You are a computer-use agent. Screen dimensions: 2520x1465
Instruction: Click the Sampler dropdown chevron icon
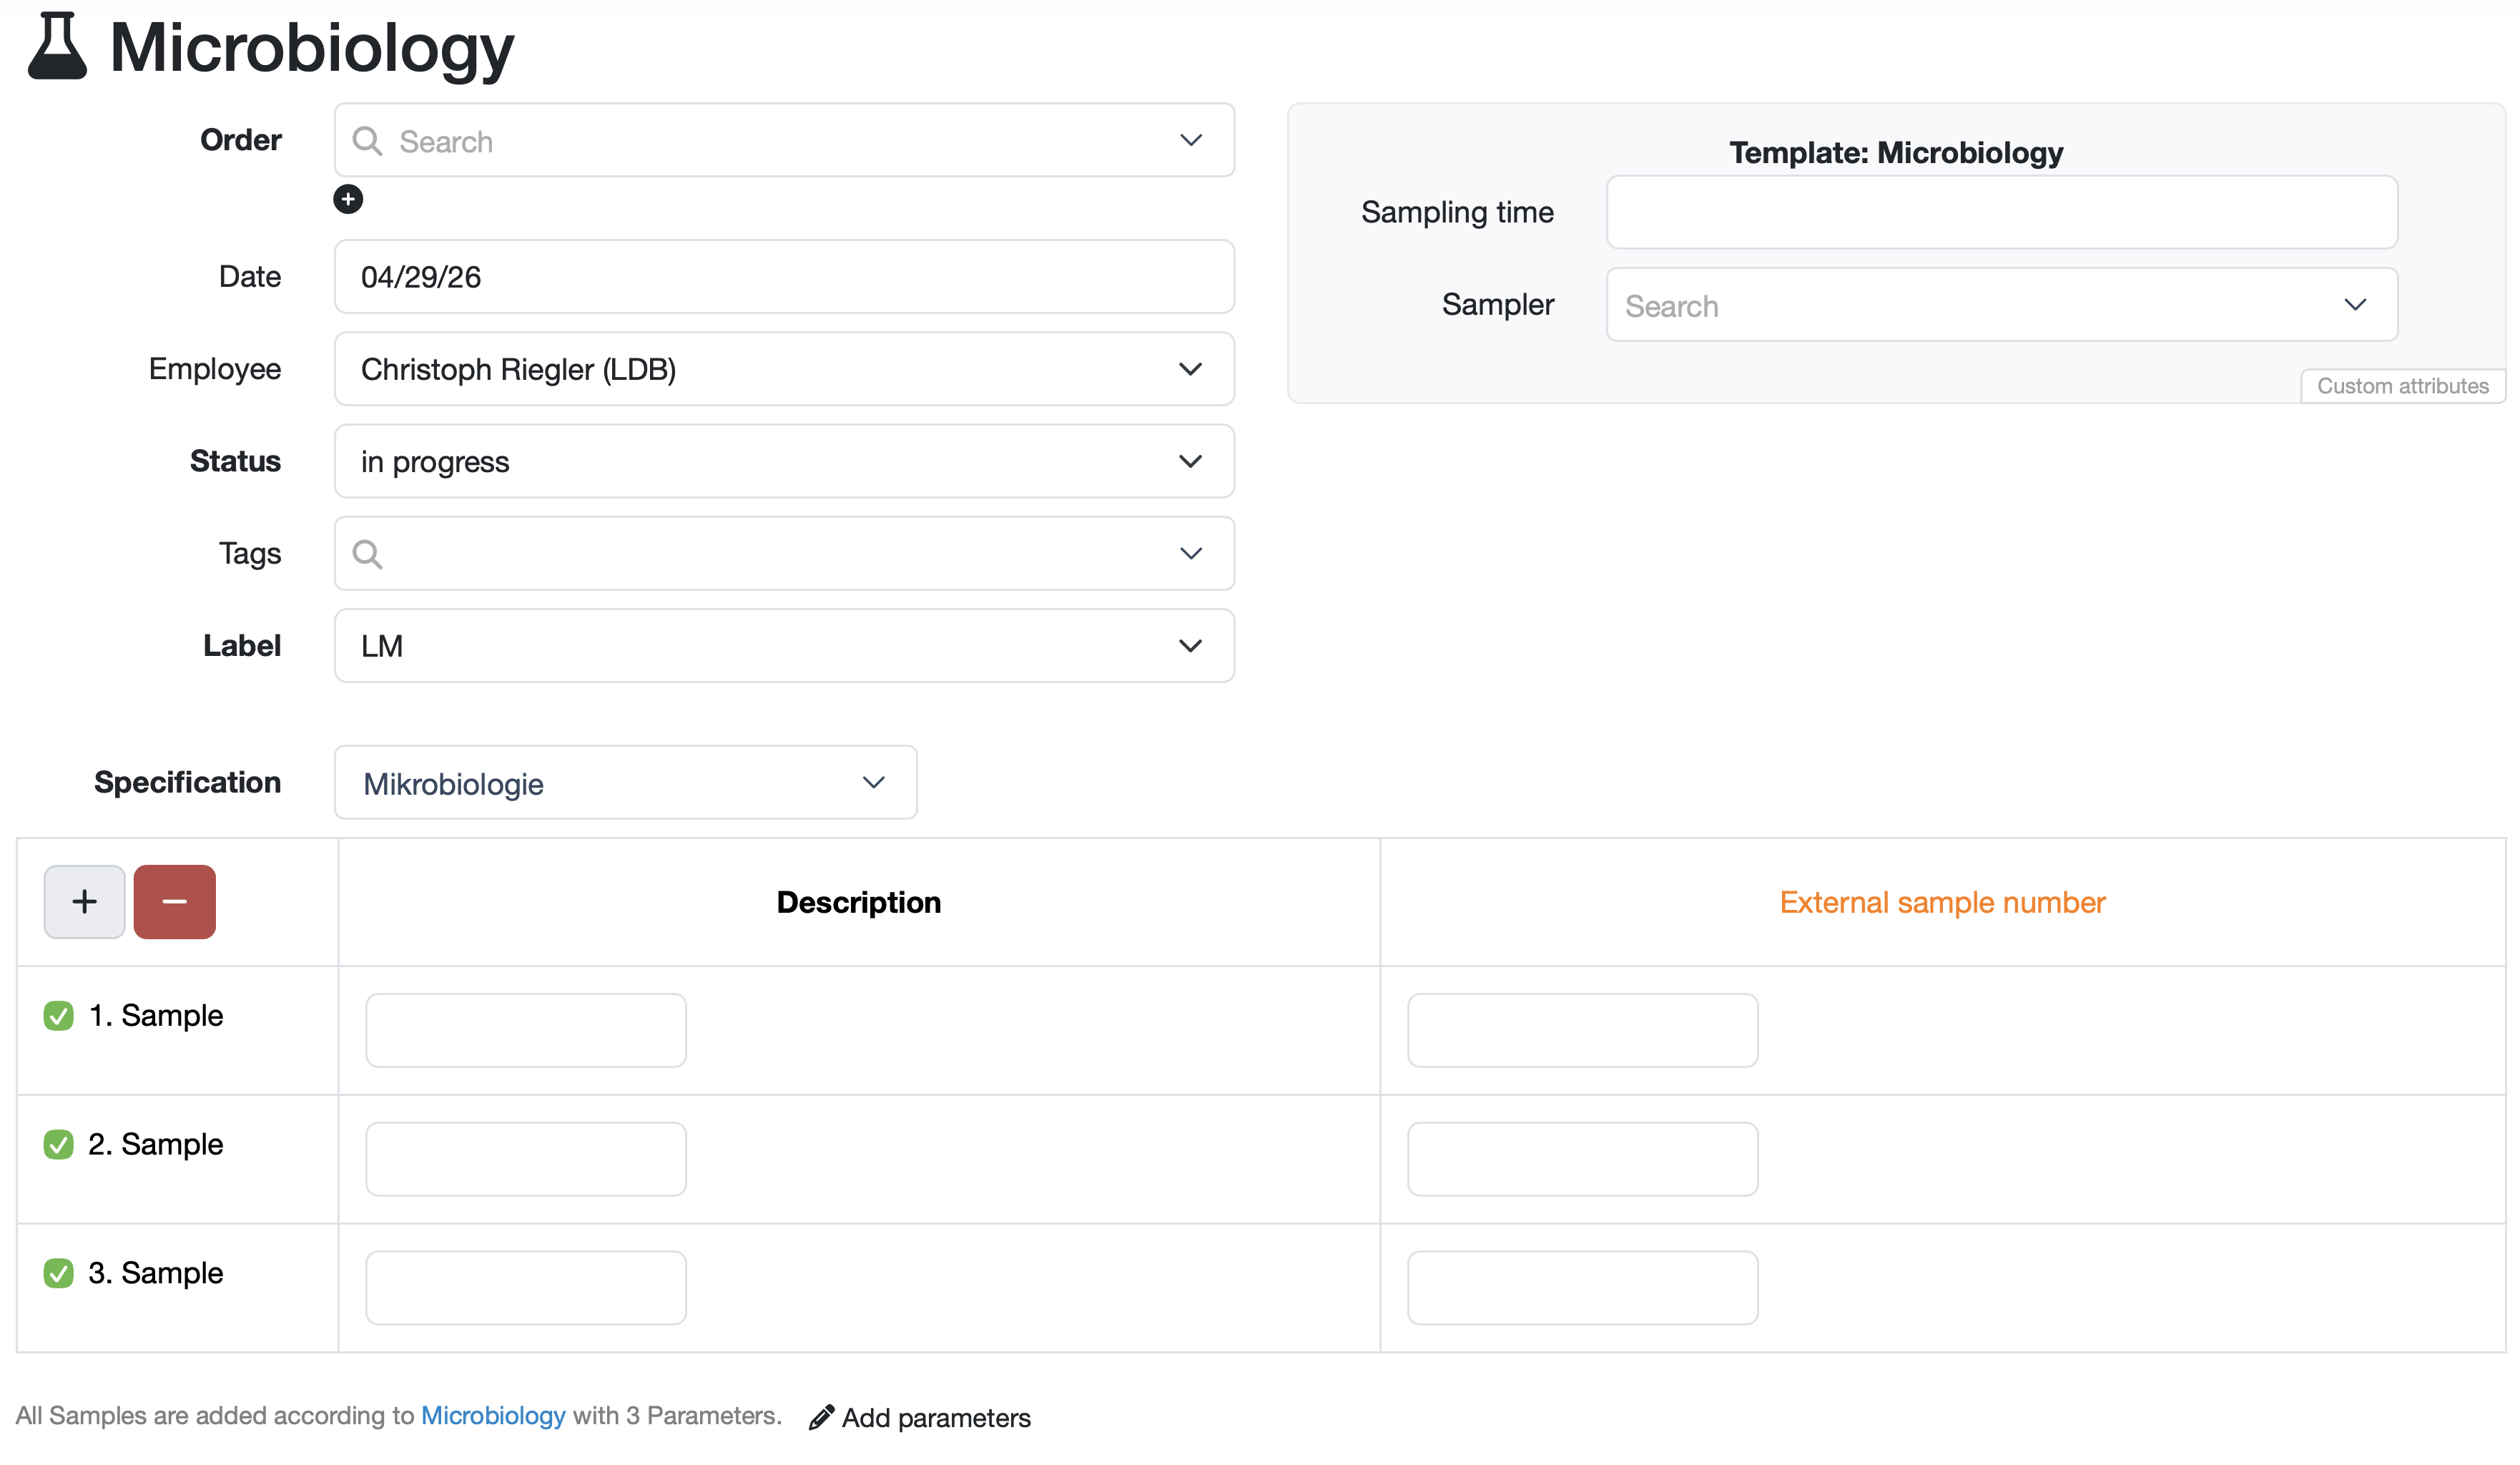click(x=2354, y=305)
